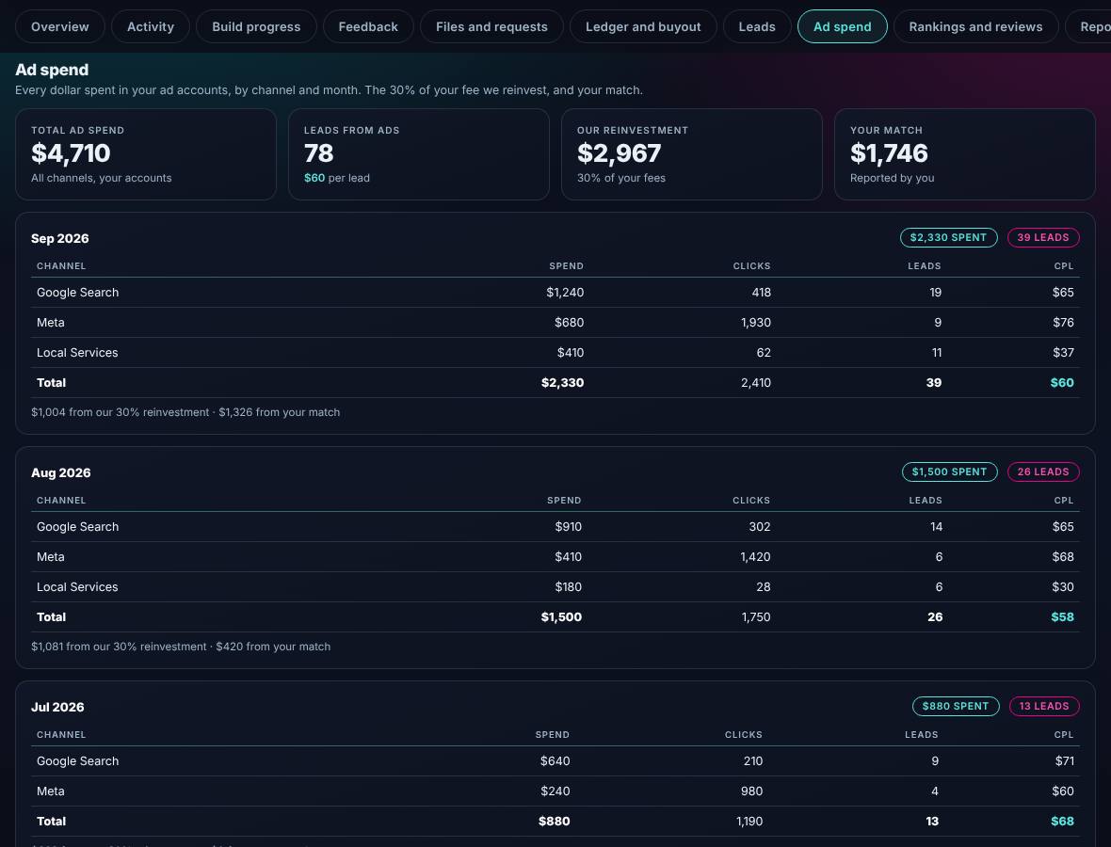Viewport: 1111px width, 847px height.
Task: Click the Total Ad Spend $4,710 card
Action: [x=146, y=154]
